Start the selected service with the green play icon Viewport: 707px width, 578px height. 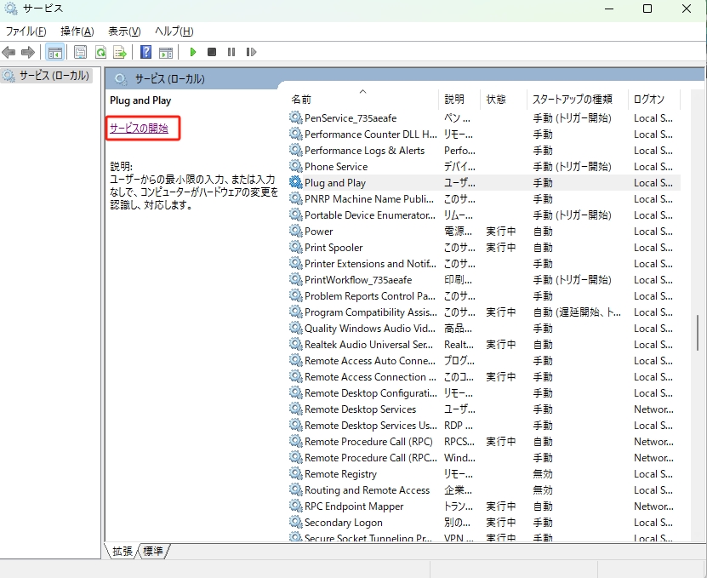point(192,52)
